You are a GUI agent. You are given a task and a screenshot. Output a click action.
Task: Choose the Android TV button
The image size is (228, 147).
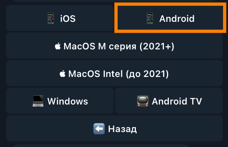pyautogui.click(x=169, y=101)
